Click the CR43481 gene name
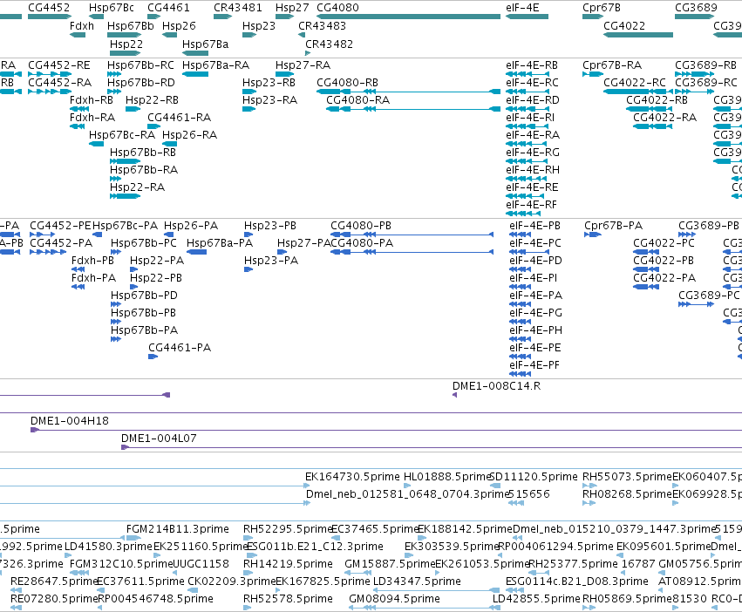742x612 pixels. pyautogui.click(x=237, y=8)
